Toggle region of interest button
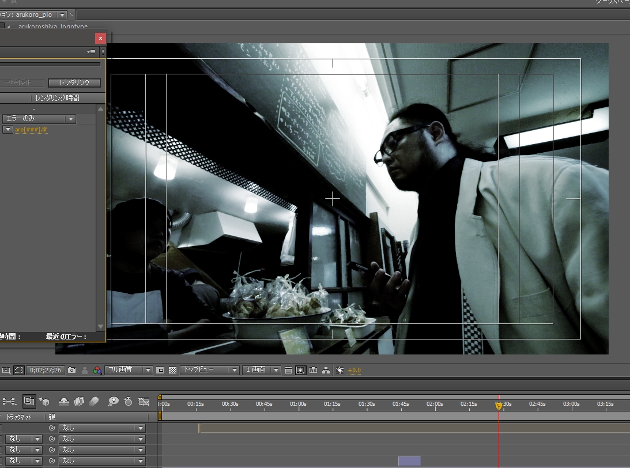The height and width of the screenshot is (468, 630). point(18,370)
